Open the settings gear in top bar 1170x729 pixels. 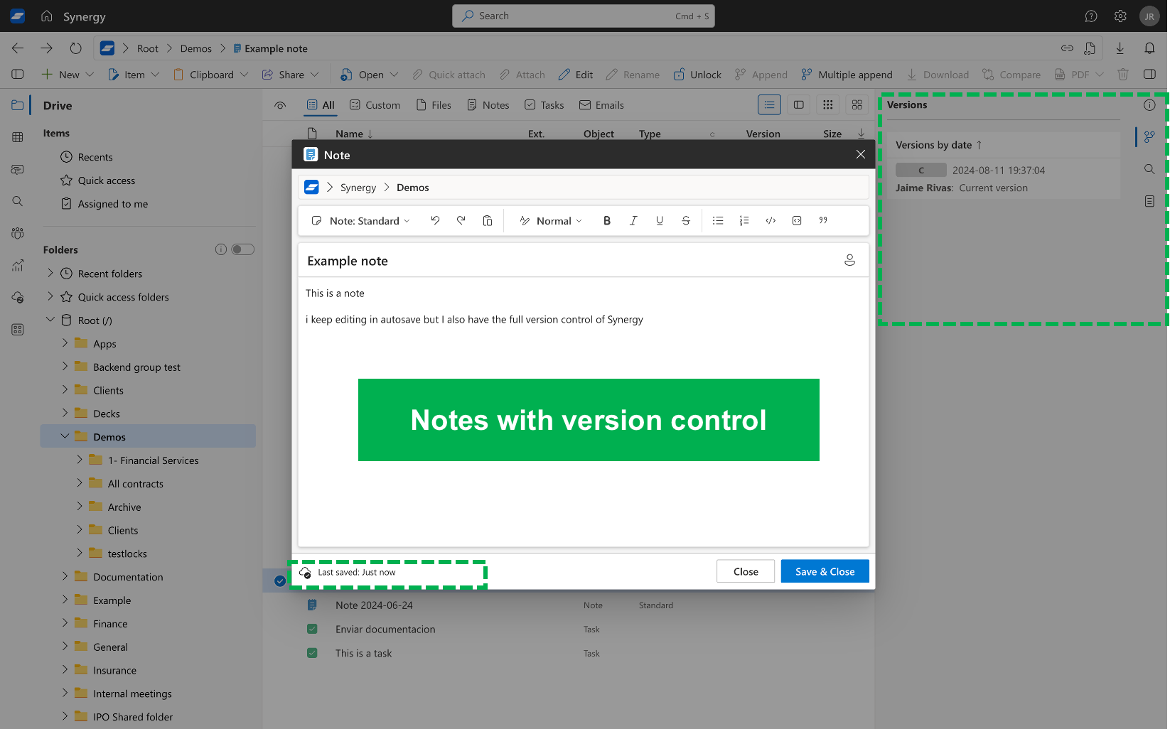[1120, 16]
